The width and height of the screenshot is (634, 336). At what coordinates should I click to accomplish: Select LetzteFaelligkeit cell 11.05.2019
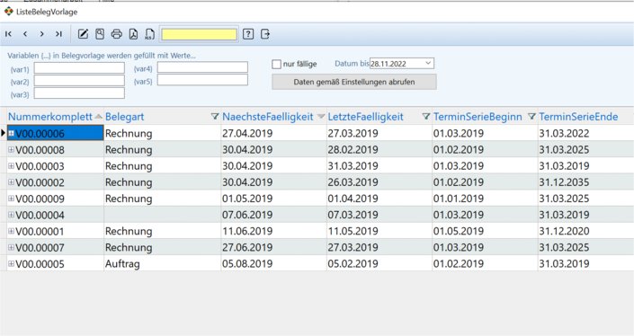tap(380, 231)
